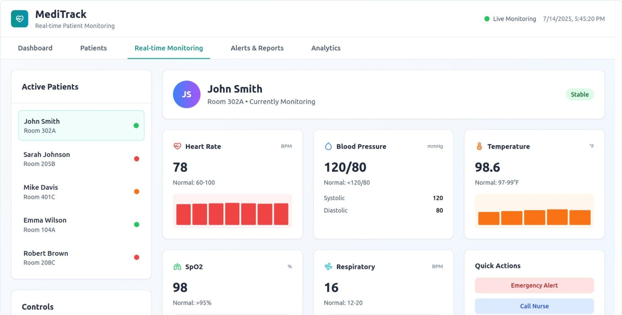Click the temperature value 98.6
Image resolution: width=622 pixels, height=315 pixels.
point(487,167)
